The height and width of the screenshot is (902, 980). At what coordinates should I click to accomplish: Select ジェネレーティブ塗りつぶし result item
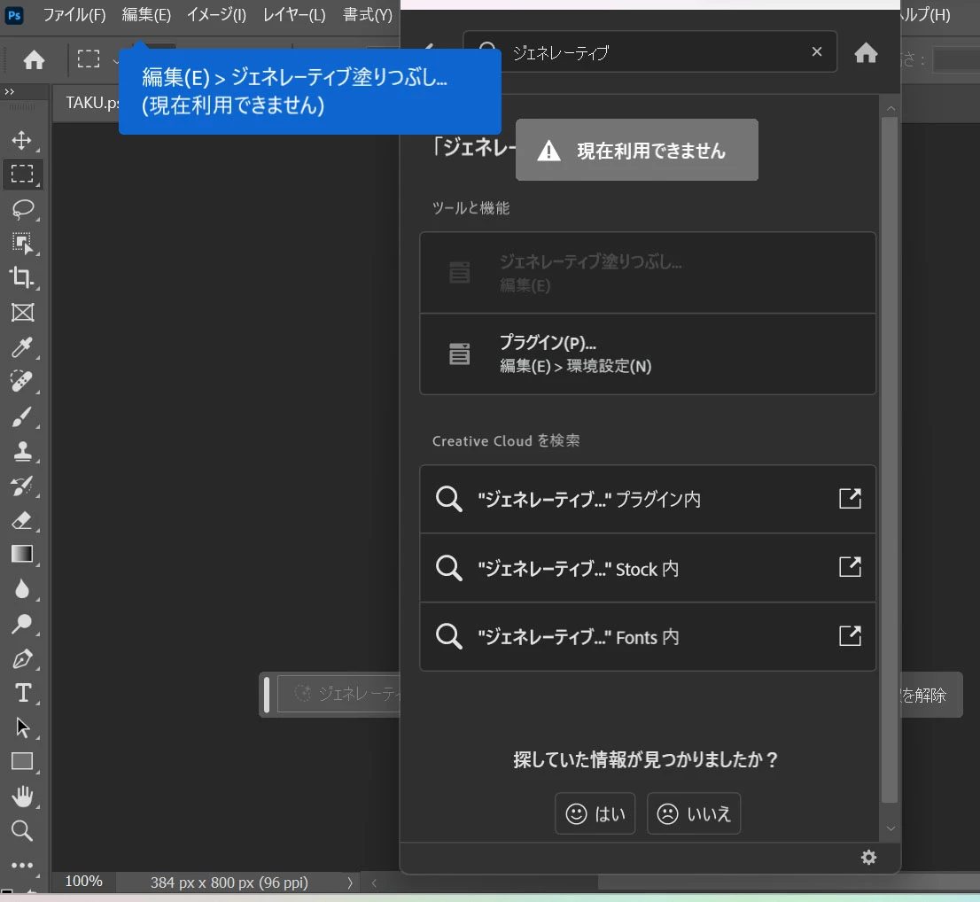(648, 273)
